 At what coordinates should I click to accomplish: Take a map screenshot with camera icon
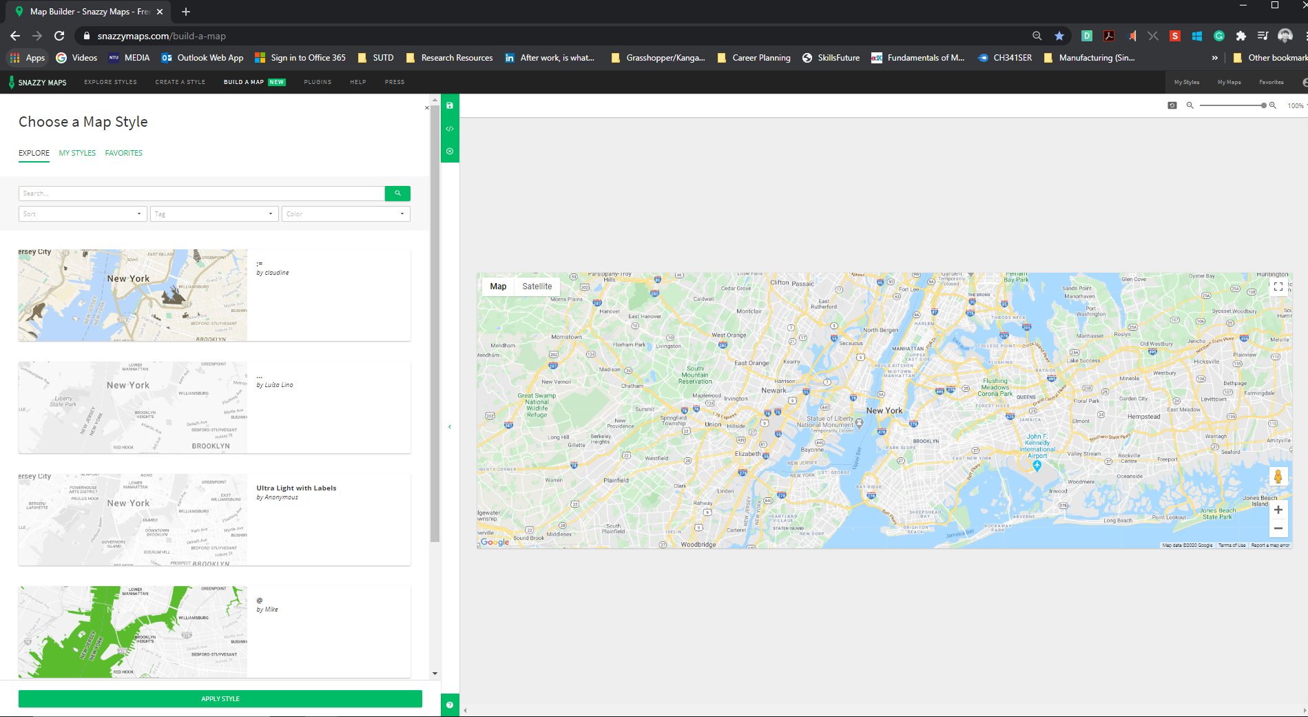pos(1172,105)
